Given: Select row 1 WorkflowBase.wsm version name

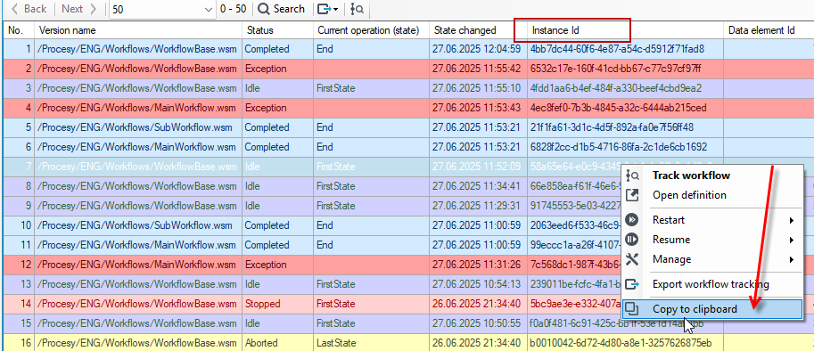Looking at the screenshot, I should point(138,49).
